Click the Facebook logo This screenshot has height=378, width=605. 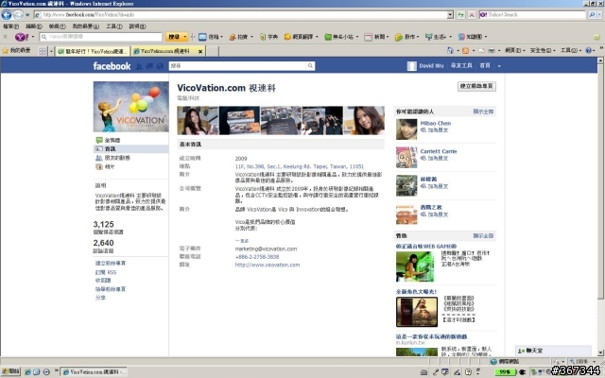112,66
